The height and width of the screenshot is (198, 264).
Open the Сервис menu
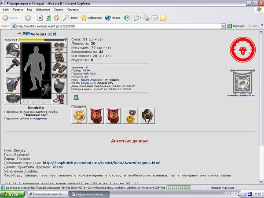pyautogui.click(x=59, y=10)
